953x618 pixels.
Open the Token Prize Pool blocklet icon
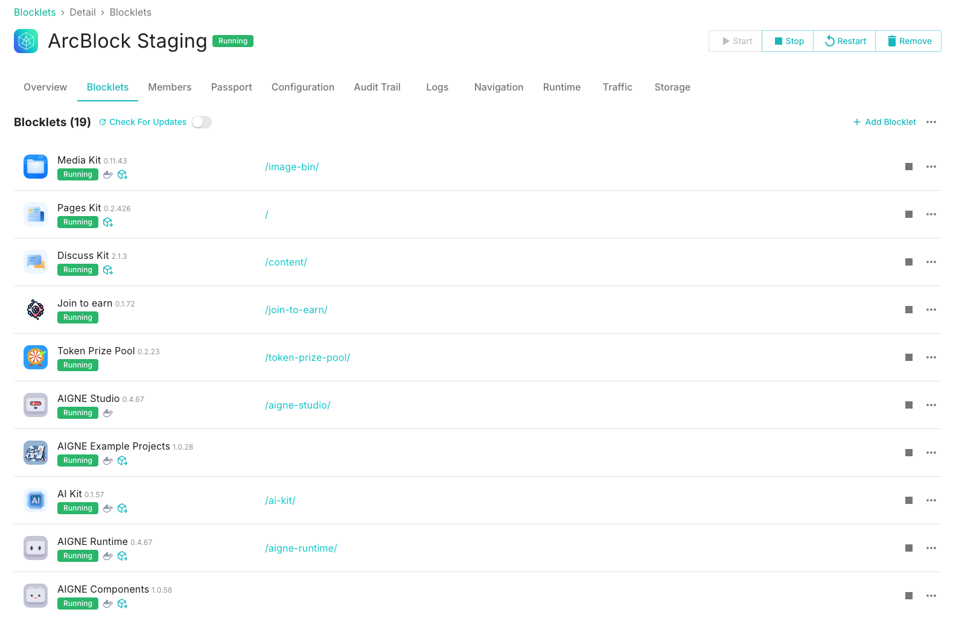[x=36, y=357]
